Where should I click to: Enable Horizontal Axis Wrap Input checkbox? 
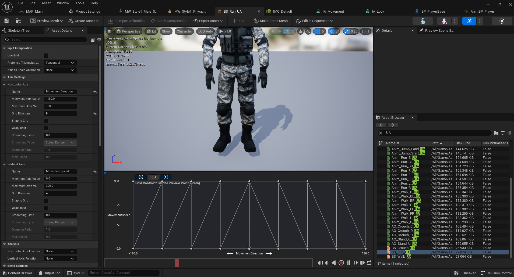(x=46, y=128)
